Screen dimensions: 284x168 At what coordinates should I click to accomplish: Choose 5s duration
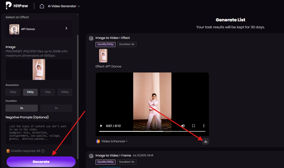pyautogui.click(x=22, y=108)
